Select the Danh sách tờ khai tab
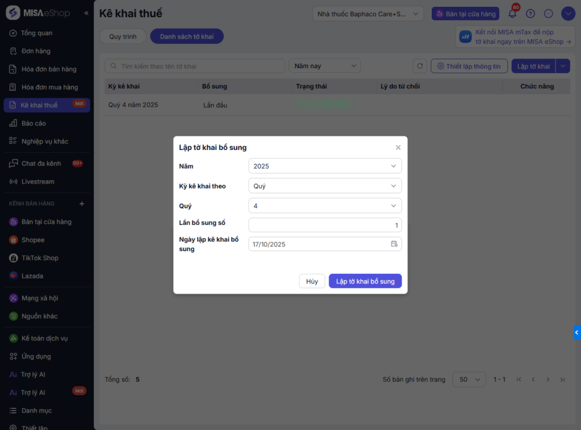Viewport: 581px width, 430px height. point(187,36)
